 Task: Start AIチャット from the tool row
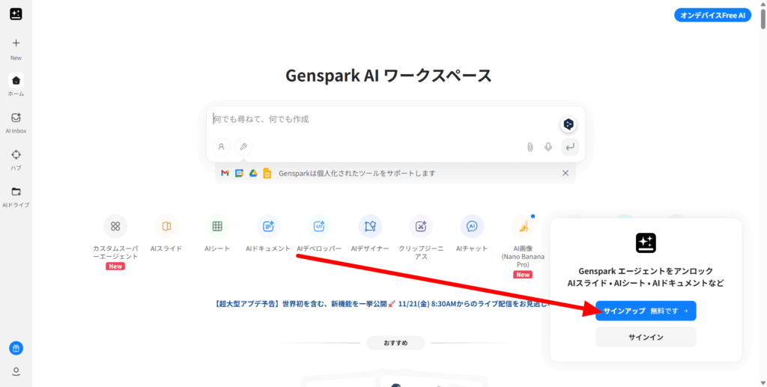click(x=472, y=226)
